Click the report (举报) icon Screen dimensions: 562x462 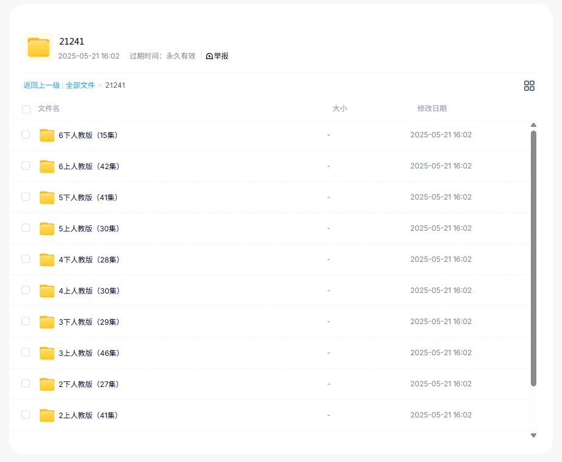coord(210,56)
